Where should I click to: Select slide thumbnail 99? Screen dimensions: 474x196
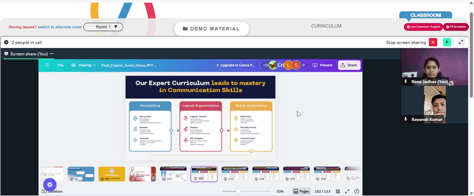111,174
